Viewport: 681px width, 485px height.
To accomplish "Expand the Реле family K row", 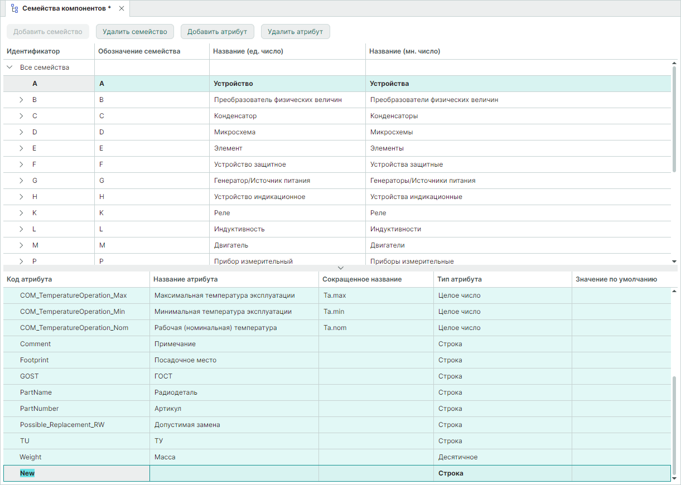I will coord(21,213).
